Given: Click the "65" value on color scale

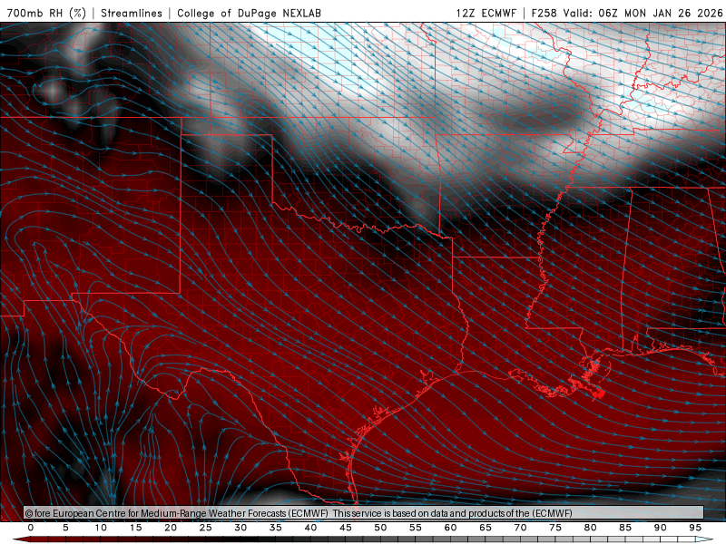Looking at the screenshot, I should (486, 528).
